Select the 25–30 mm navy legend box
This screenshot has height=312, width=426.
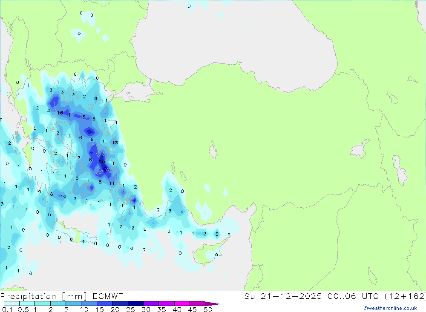pyautogui.click(x=135, y=303)
